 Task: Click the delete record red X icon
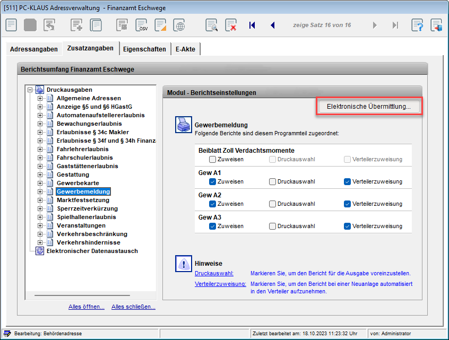pos(230,25)
